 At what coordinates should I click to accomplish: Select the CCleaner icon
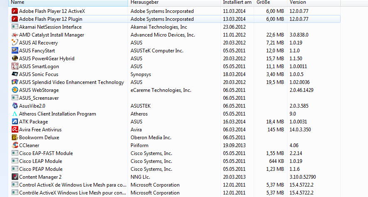pos(15,145)
